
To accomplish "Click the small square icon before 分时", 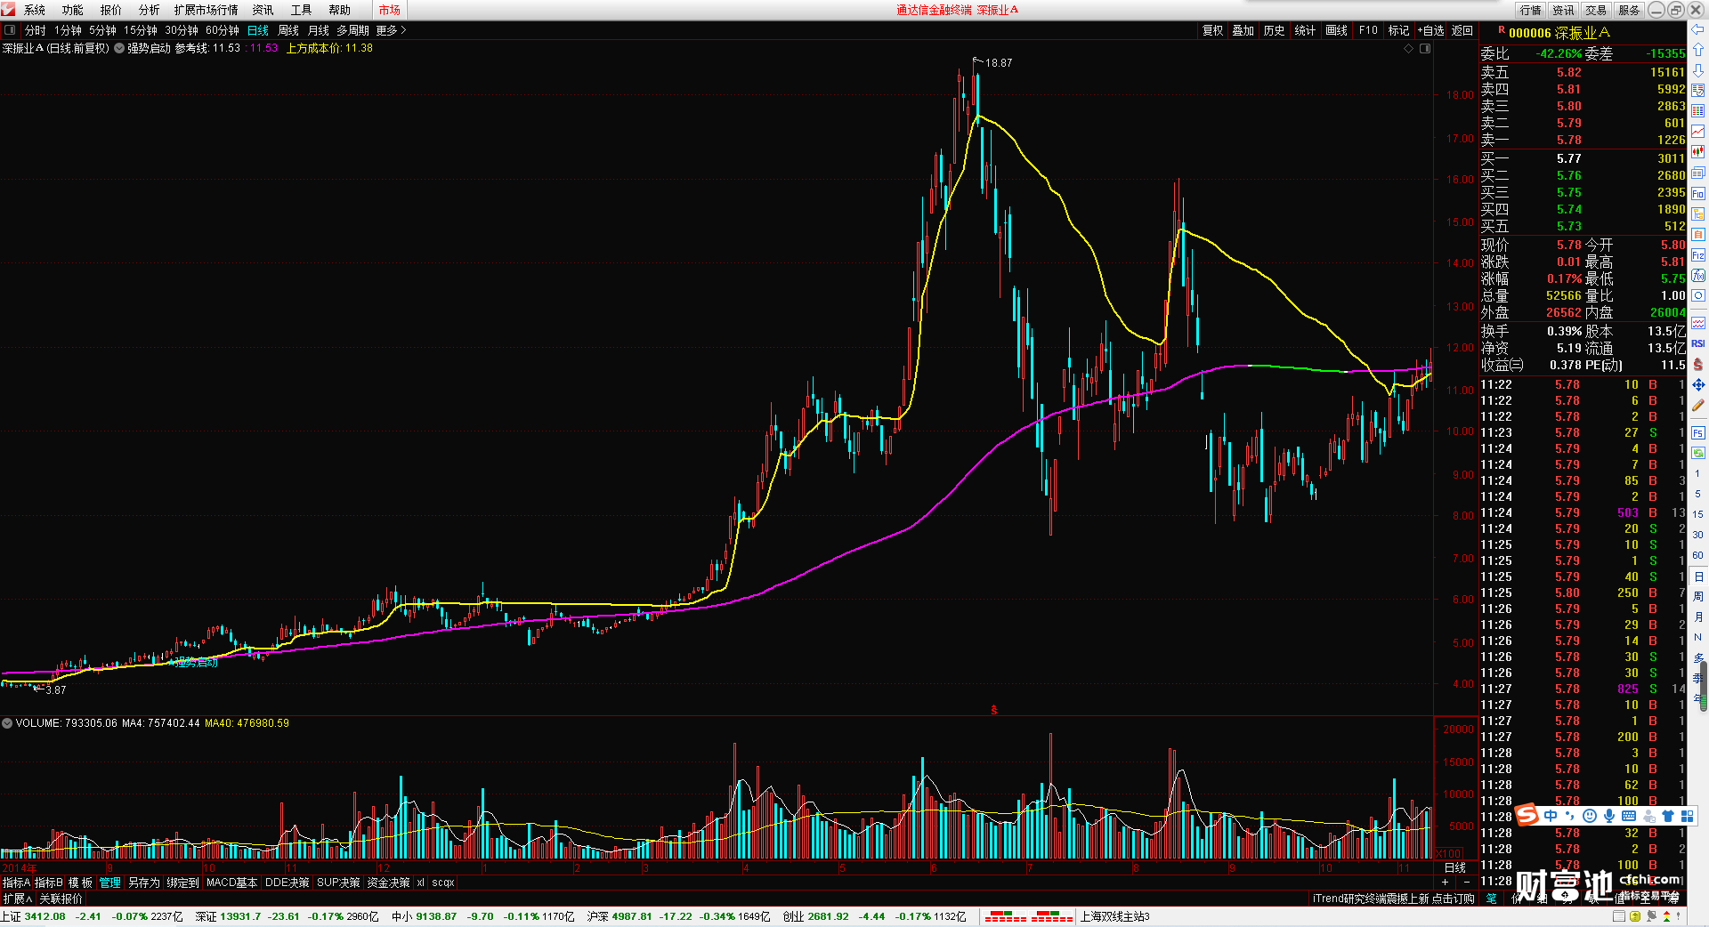I will point(11,30).
